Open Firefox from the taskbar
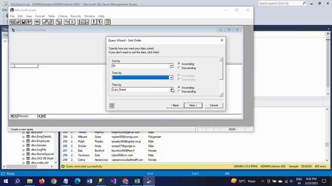 (x=41, y=181)
